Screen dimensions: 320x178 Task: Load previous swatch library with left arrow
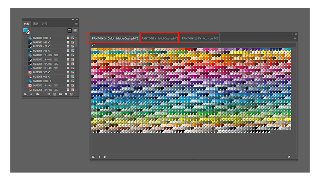tap(100, 157)
